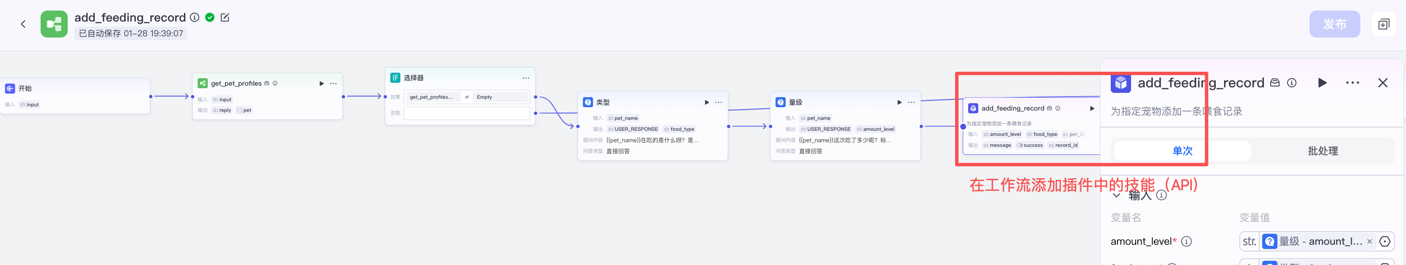Click the info icon in panel header
This screenshot has width=1406, height=265.
1292,83
